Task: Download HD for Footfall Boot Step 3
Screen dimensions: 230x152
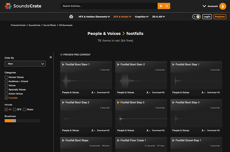Action: (158, 130)
